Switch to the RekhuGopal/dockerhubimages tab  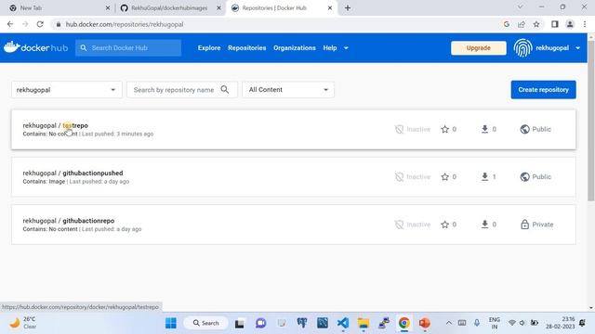pos(169,8)
